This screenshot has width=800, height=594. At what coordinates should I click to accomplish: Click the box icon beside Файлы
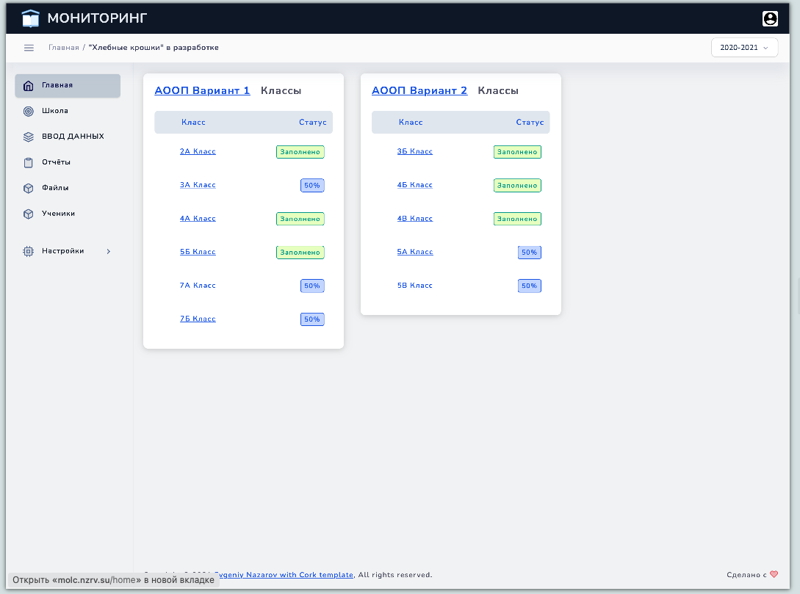(x=29, y=188)
